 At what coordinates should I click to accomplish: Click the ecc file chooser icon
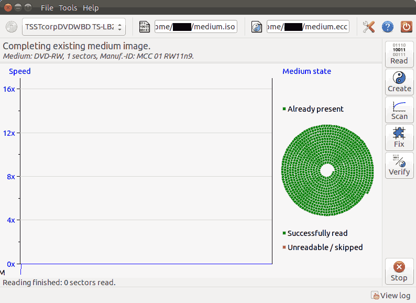[256, 27]
